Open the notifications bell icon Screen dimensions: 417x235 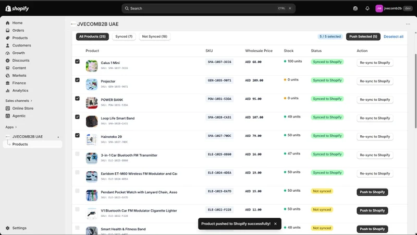coord(367,8)
